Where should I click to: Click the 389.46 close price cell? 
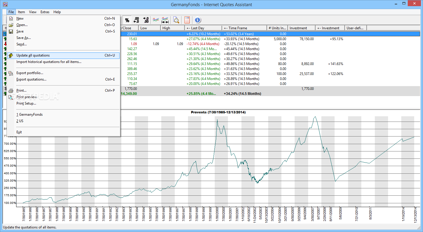(132, 69)
